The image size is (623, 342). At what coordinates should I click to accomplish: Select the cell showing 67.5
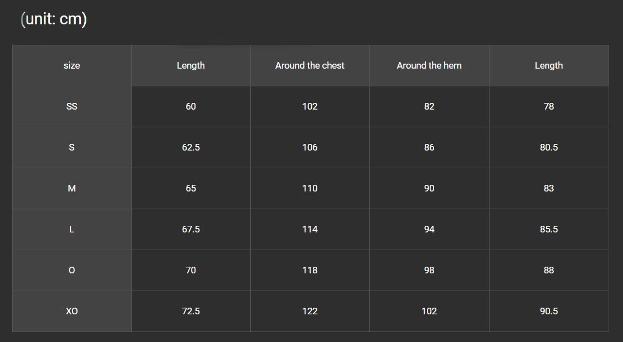pos(191,229)
